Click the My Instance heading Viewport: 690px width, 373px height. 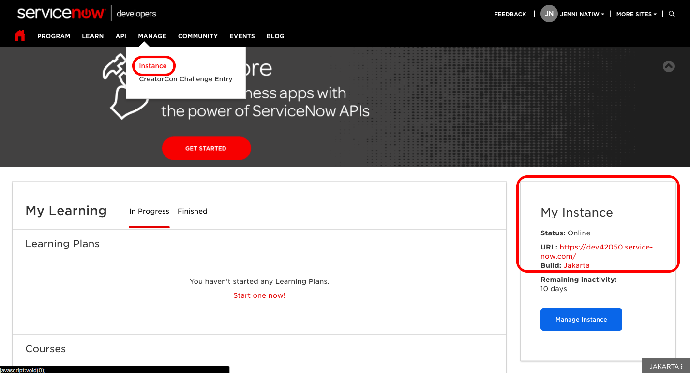pos(577,213)
